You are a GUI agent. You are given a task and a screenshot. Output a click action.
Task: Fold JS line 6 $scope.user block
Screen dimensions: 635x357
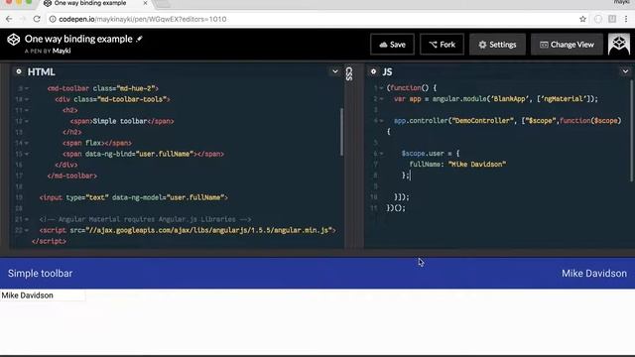[x=381, y=154]
